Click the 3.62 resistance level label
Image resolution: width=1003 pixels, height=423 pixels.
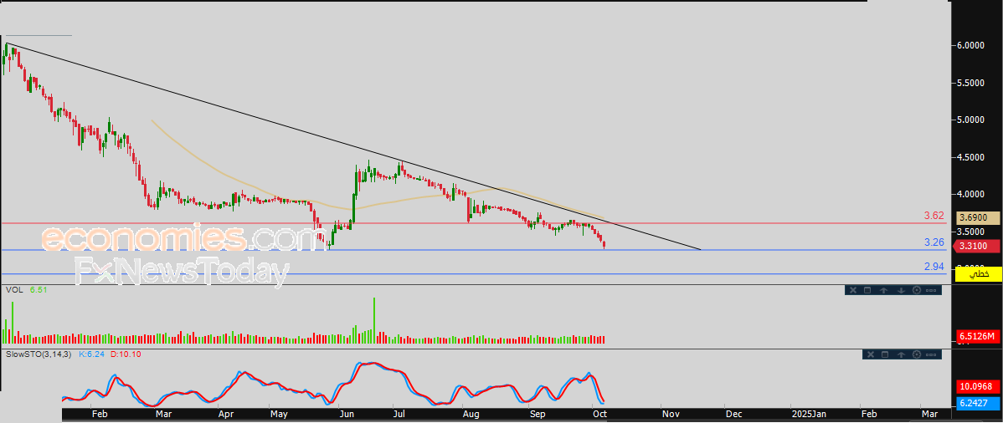tap(934, 216)
